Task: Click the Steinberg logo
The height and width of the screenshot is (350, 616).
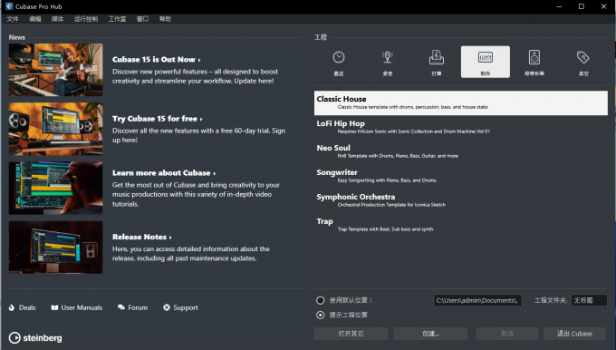Action: pos(35,338)
